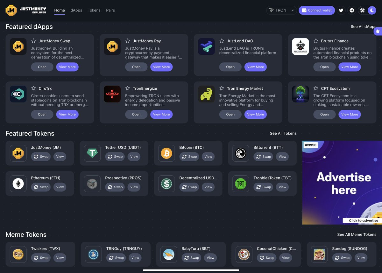Image resolution: width=382 pixels, height=273 pixels.
Task: Favorite JustMoney Swap with star
Action: click(x=33, y=41)
